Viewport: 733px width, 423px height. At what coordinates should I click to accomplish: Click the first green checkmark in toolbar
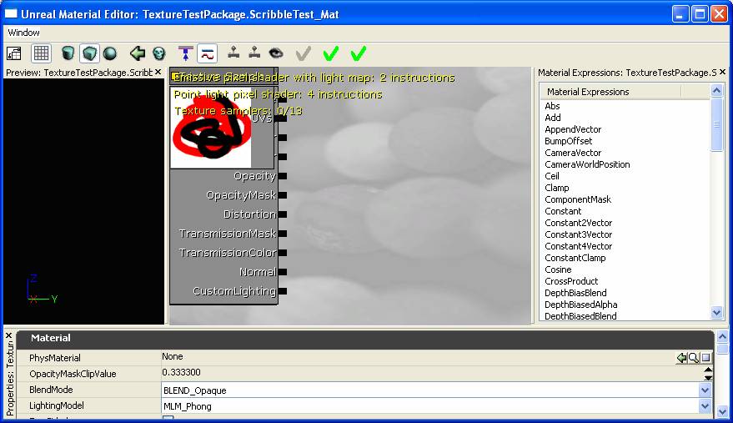tap(330, 53)
